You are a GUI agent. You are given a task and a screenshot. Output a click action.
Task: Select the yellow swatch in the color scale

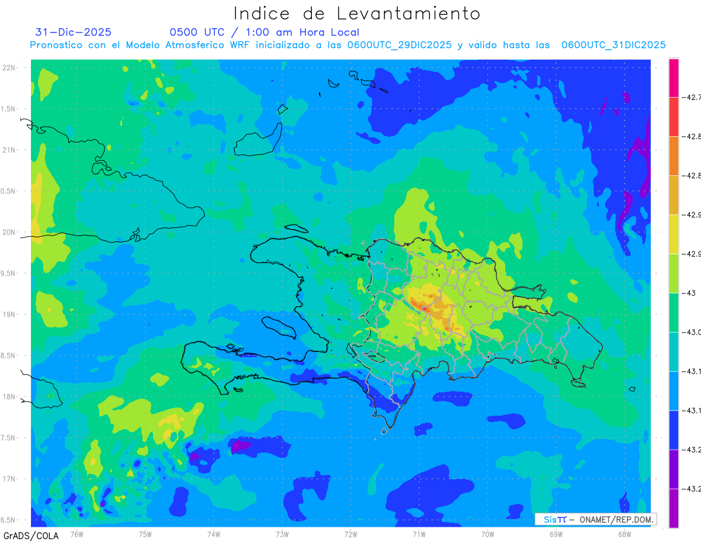[x=674, y=234]
